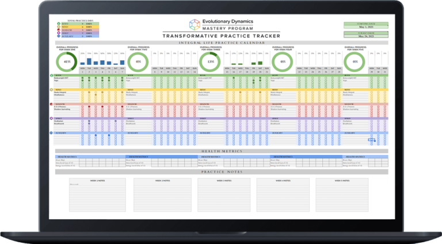Select the Today's Date value cell
The height and width of the screenshot is (244, 442).
[x=366, y=36]
